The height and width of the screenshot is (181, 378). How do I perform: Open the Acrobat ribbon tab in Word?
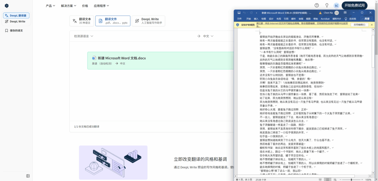325,19
